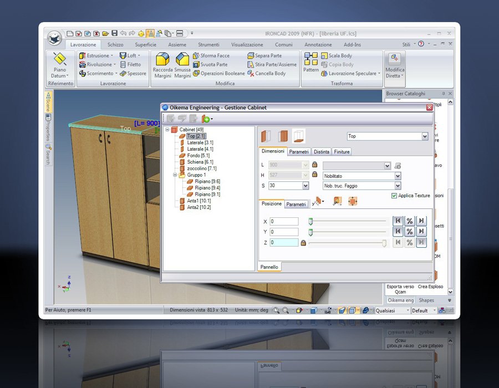Collapse the Gruppo 1 tree node
Viewport: 499px width, 388px height.
[175, 175]
